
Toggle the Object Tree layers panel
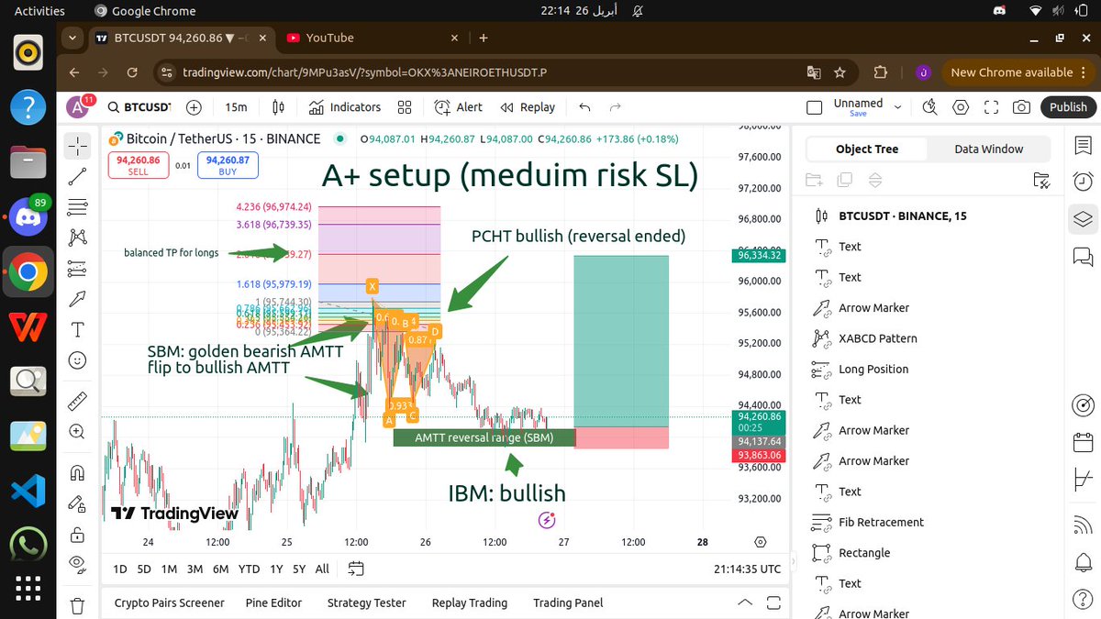[x=1083, y=218]
